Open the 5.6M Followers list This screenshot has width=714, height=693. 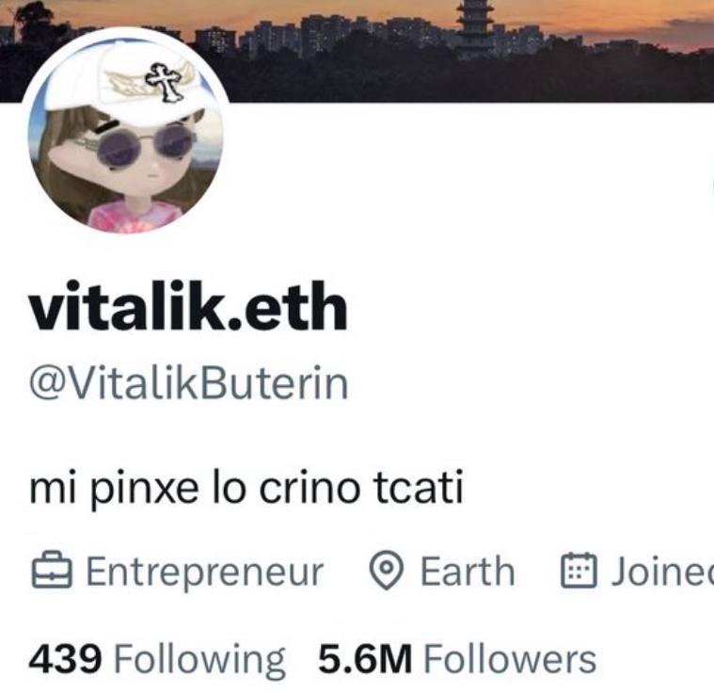tap(457, 659)
